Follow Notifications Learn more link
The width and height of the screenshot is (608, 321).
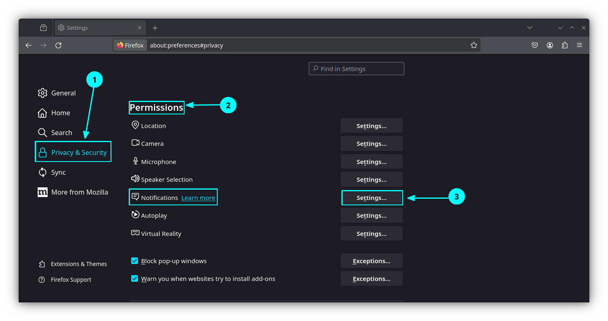pyautogui.click(x=198, y=198)
